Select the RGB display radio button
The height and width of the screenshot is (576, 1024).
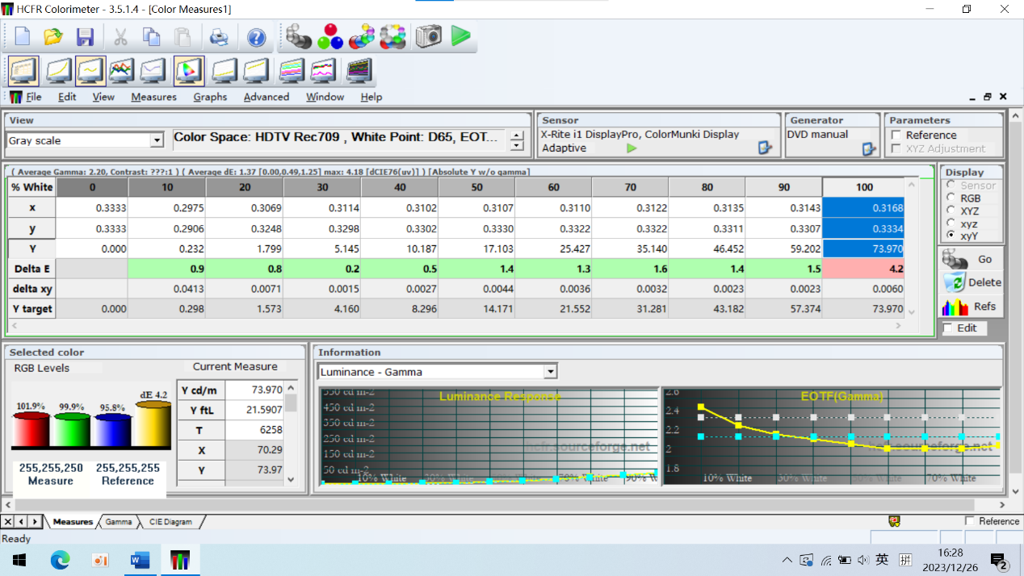(x=951, y=198)
